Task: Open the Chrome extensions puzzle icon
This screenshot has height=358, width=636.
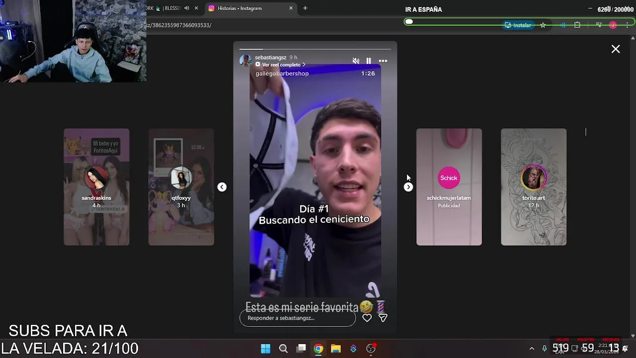Action: [x=577, y=25]
